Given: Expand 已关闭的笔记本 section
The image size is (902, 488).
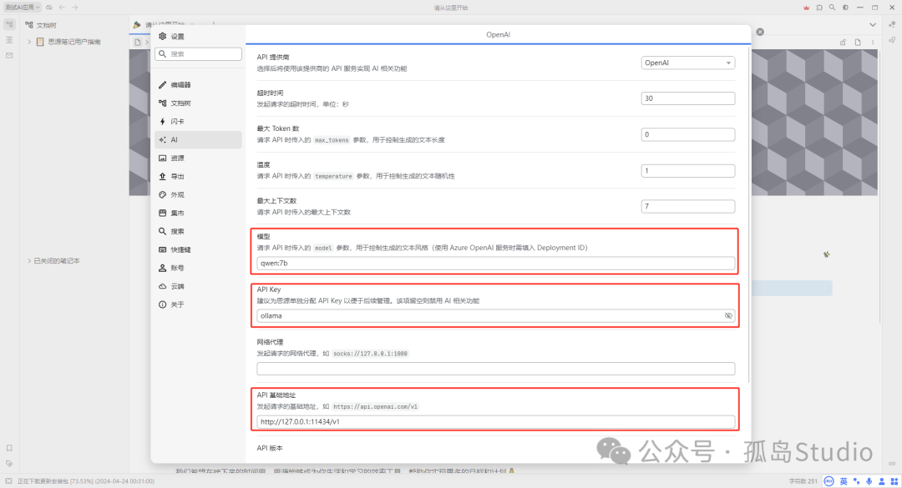Looking at the screenshot, I should (x=29, y=261).
